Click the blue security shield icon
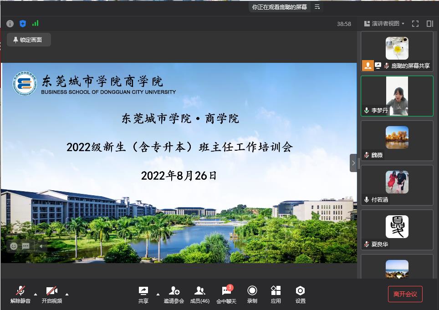 coord(23,24)
